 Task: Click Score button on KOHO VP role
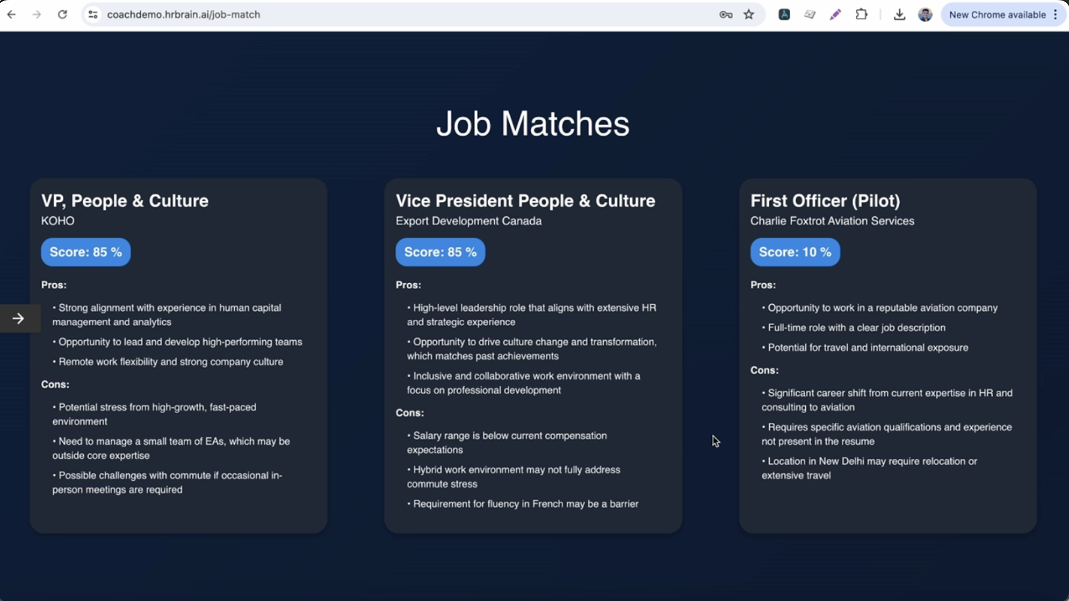point(85,252)
